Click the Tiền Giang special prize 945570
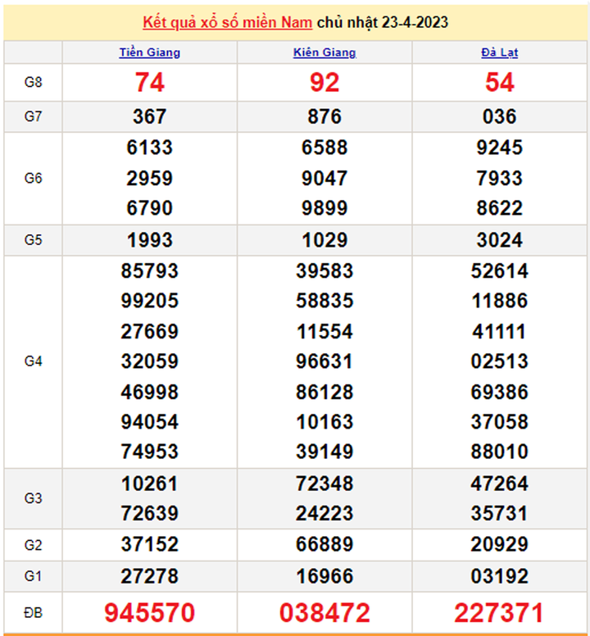 coord(149,612)
